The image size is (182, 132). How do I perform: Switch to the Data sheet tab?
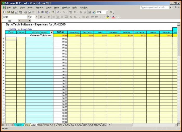click(x=27, y=125)
